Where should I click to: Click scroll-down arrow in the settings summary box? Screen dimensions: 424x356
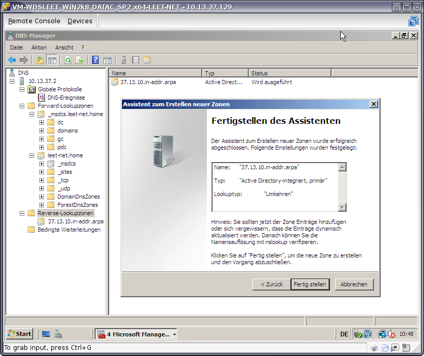[x=342, y=207]
